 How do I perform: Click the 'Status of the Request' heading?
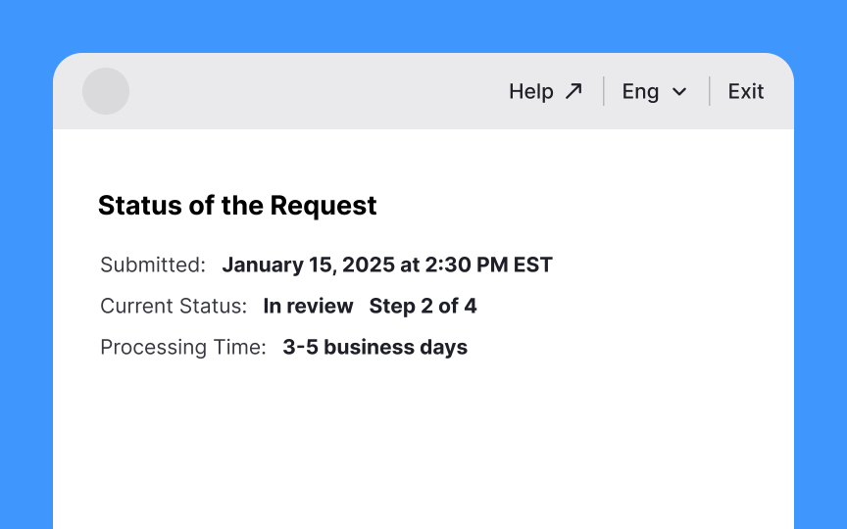click(x=237, y=206)
